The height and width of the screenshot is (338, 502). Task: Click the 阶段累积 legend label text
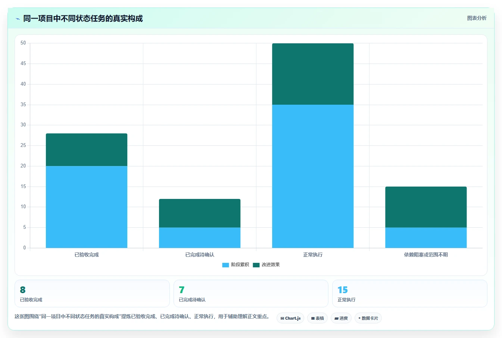tap(240, 265)
